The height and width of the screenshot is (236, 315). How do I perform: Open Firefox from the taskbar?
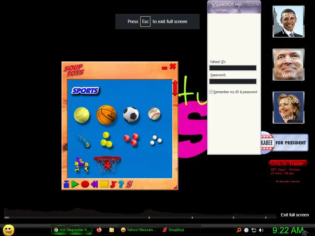click(x=99, y=230)
